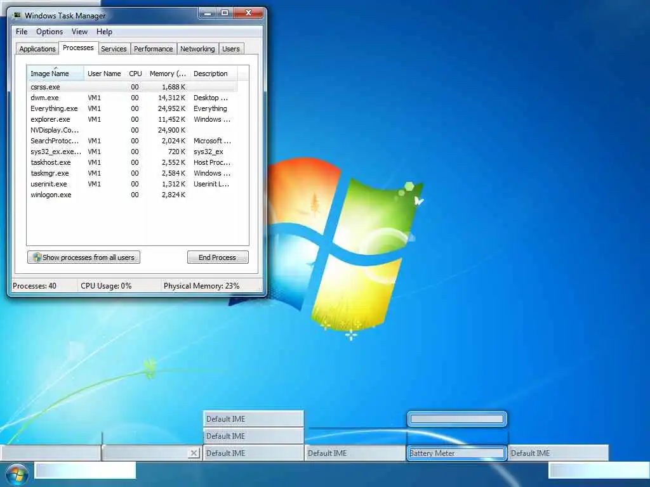Click the 24,952 K memory value

tap(171, 108)
